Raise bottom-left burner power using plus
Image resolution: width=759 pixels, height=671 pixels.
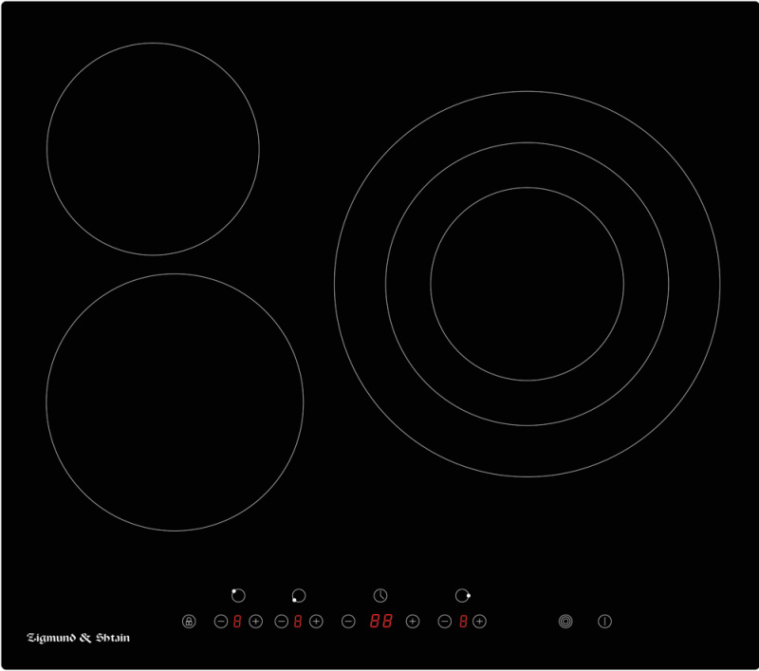[316, 622]
